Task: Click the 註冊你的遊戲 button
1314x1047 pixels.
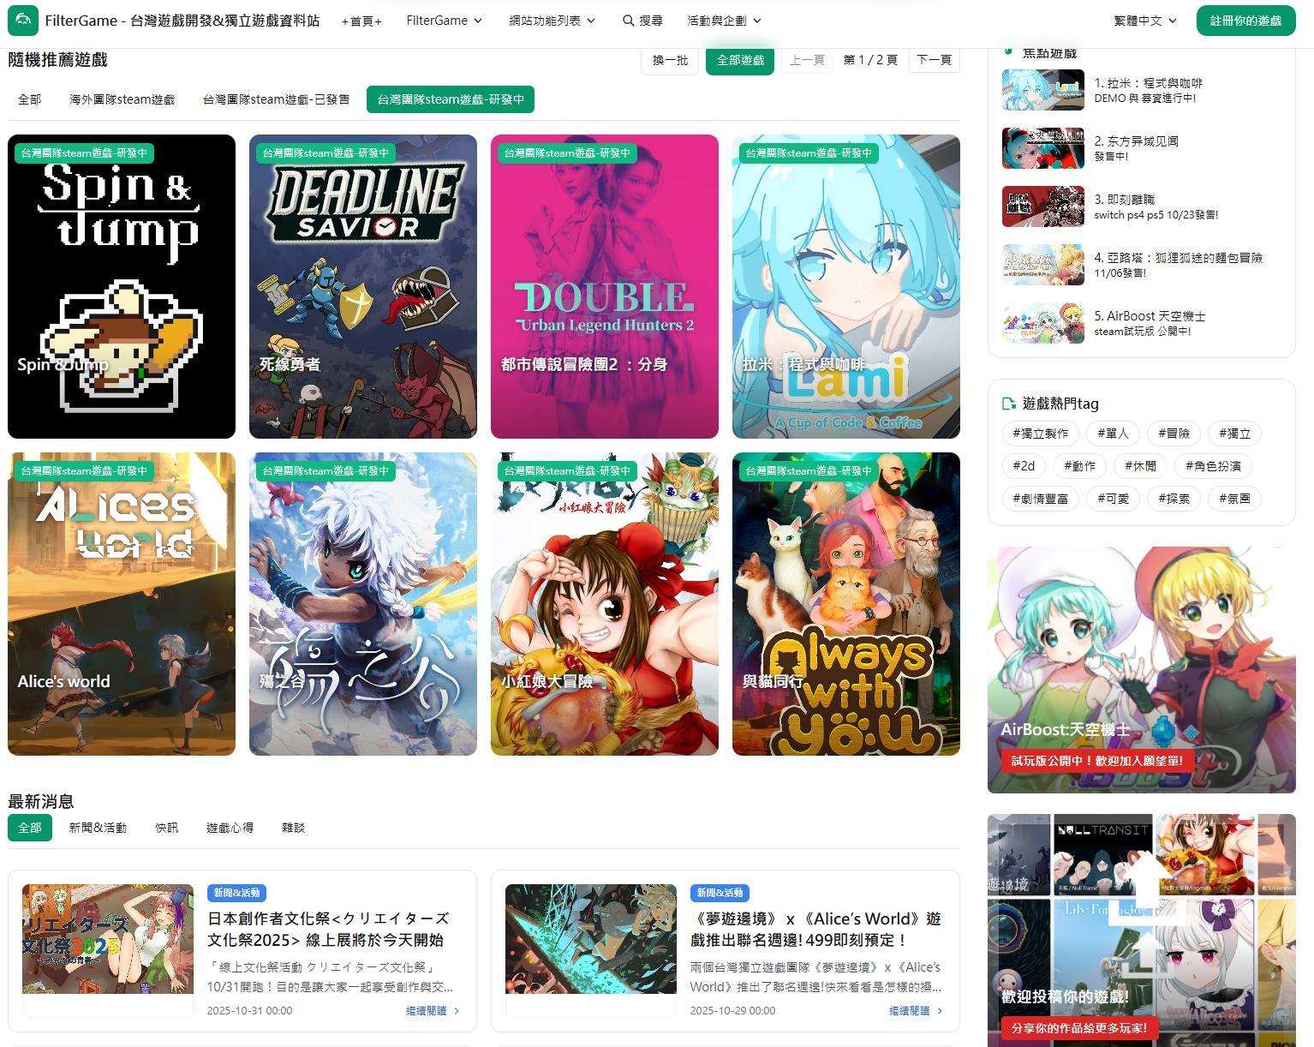Action: (1245, 21)
